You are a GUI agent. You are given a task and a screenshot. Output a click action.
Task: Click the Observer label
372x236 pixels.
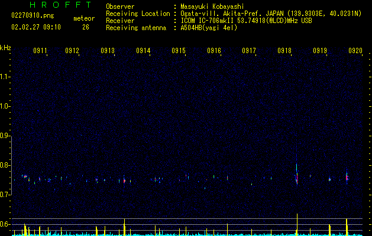pyautogui.click(x=120, y=6)
